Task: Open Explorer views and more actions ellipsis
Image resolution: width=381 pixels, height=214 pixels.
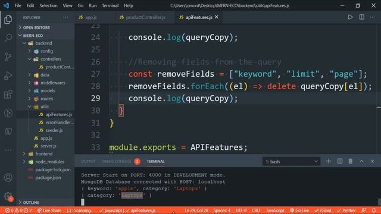Action: click(x=65, y=17)
